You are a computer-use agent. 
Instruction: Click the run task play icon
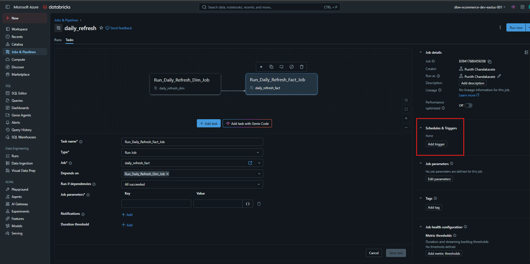coord(261,67)
